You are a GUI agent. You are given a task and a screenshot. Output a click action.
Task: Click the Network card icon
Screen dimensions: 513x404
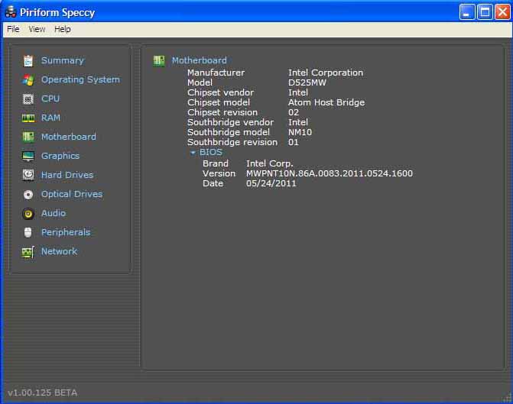click(28, 251)
